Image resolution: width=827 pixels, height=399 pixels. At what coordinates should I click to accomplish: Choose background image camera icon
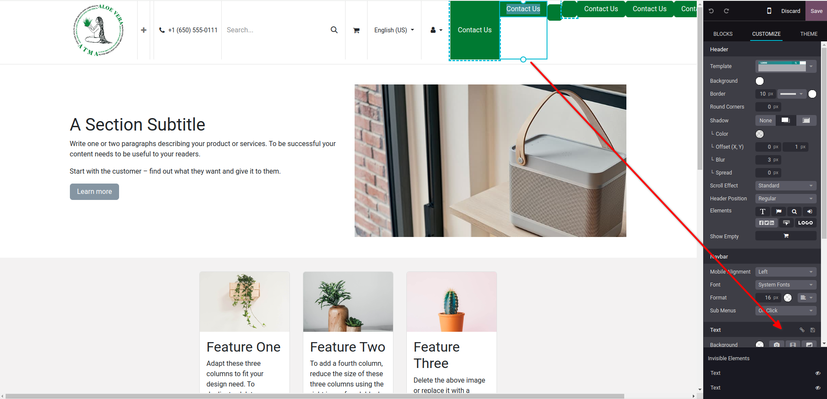777,344
